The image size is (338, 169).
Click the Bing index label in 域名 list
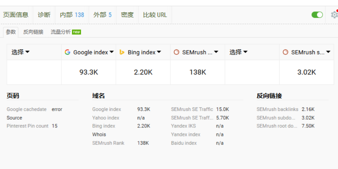point(104,126)
